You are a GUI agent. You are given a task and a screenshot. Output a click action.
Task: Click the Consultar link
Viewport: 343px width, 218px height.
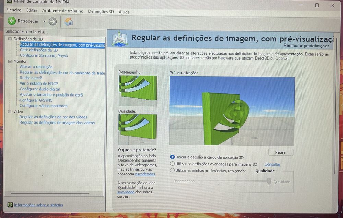272,164
